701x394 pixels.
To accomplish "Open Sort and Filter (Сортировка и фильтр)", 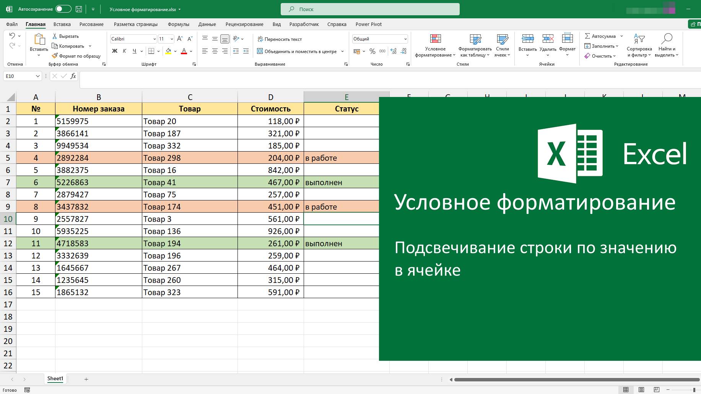I will 639,45.
